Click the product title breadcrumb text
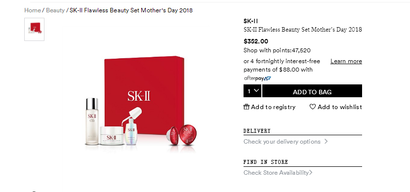The width and height of the screenshot is (410, 192). click(x=131, y=10)
